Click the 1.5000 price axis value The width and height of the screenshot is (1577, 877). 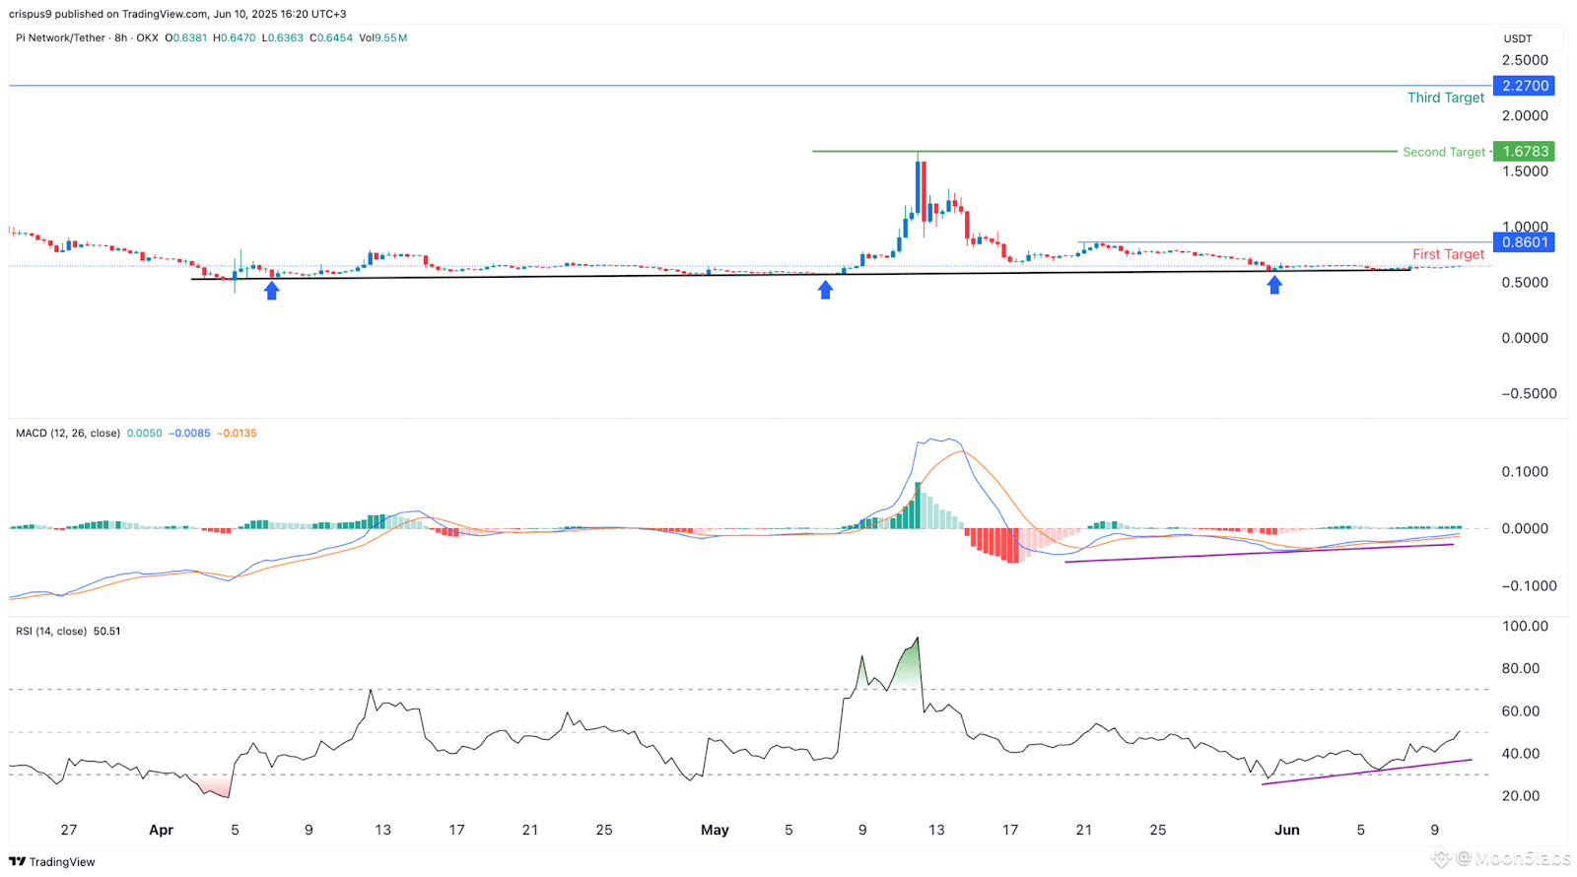click(x=1525, y=170)
